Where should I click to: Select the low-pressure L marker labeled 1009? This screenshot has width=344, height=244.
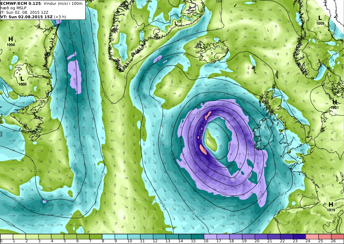tap(320, 18)
